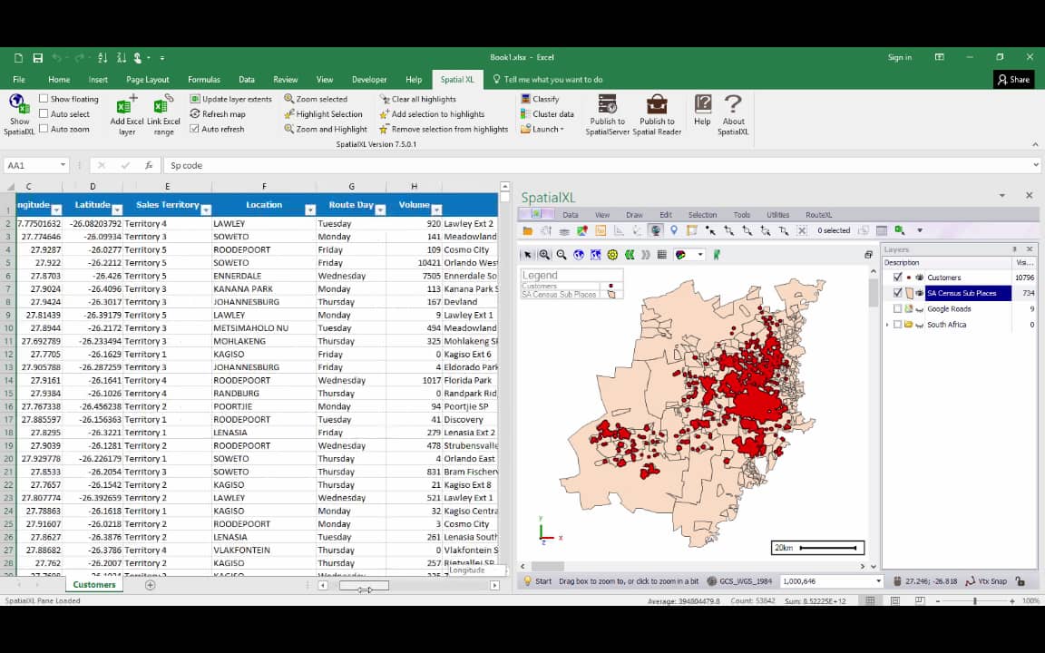Screen dimensions: 1045x653
Task: Expand the South Africa layer group
Action: [887, 325]
